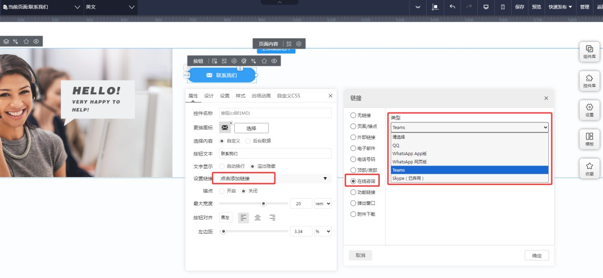This screenshot has height=278, width=603.
Task: Switch to the 出场动画 tab
Action: coord(261,96)
